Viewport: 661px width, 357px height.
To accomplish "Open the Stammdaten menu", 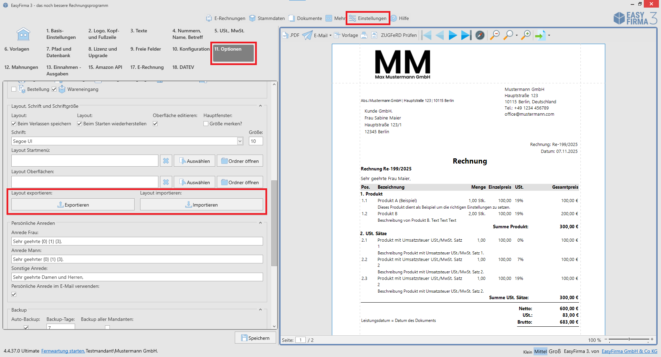I will pos(267,18).
